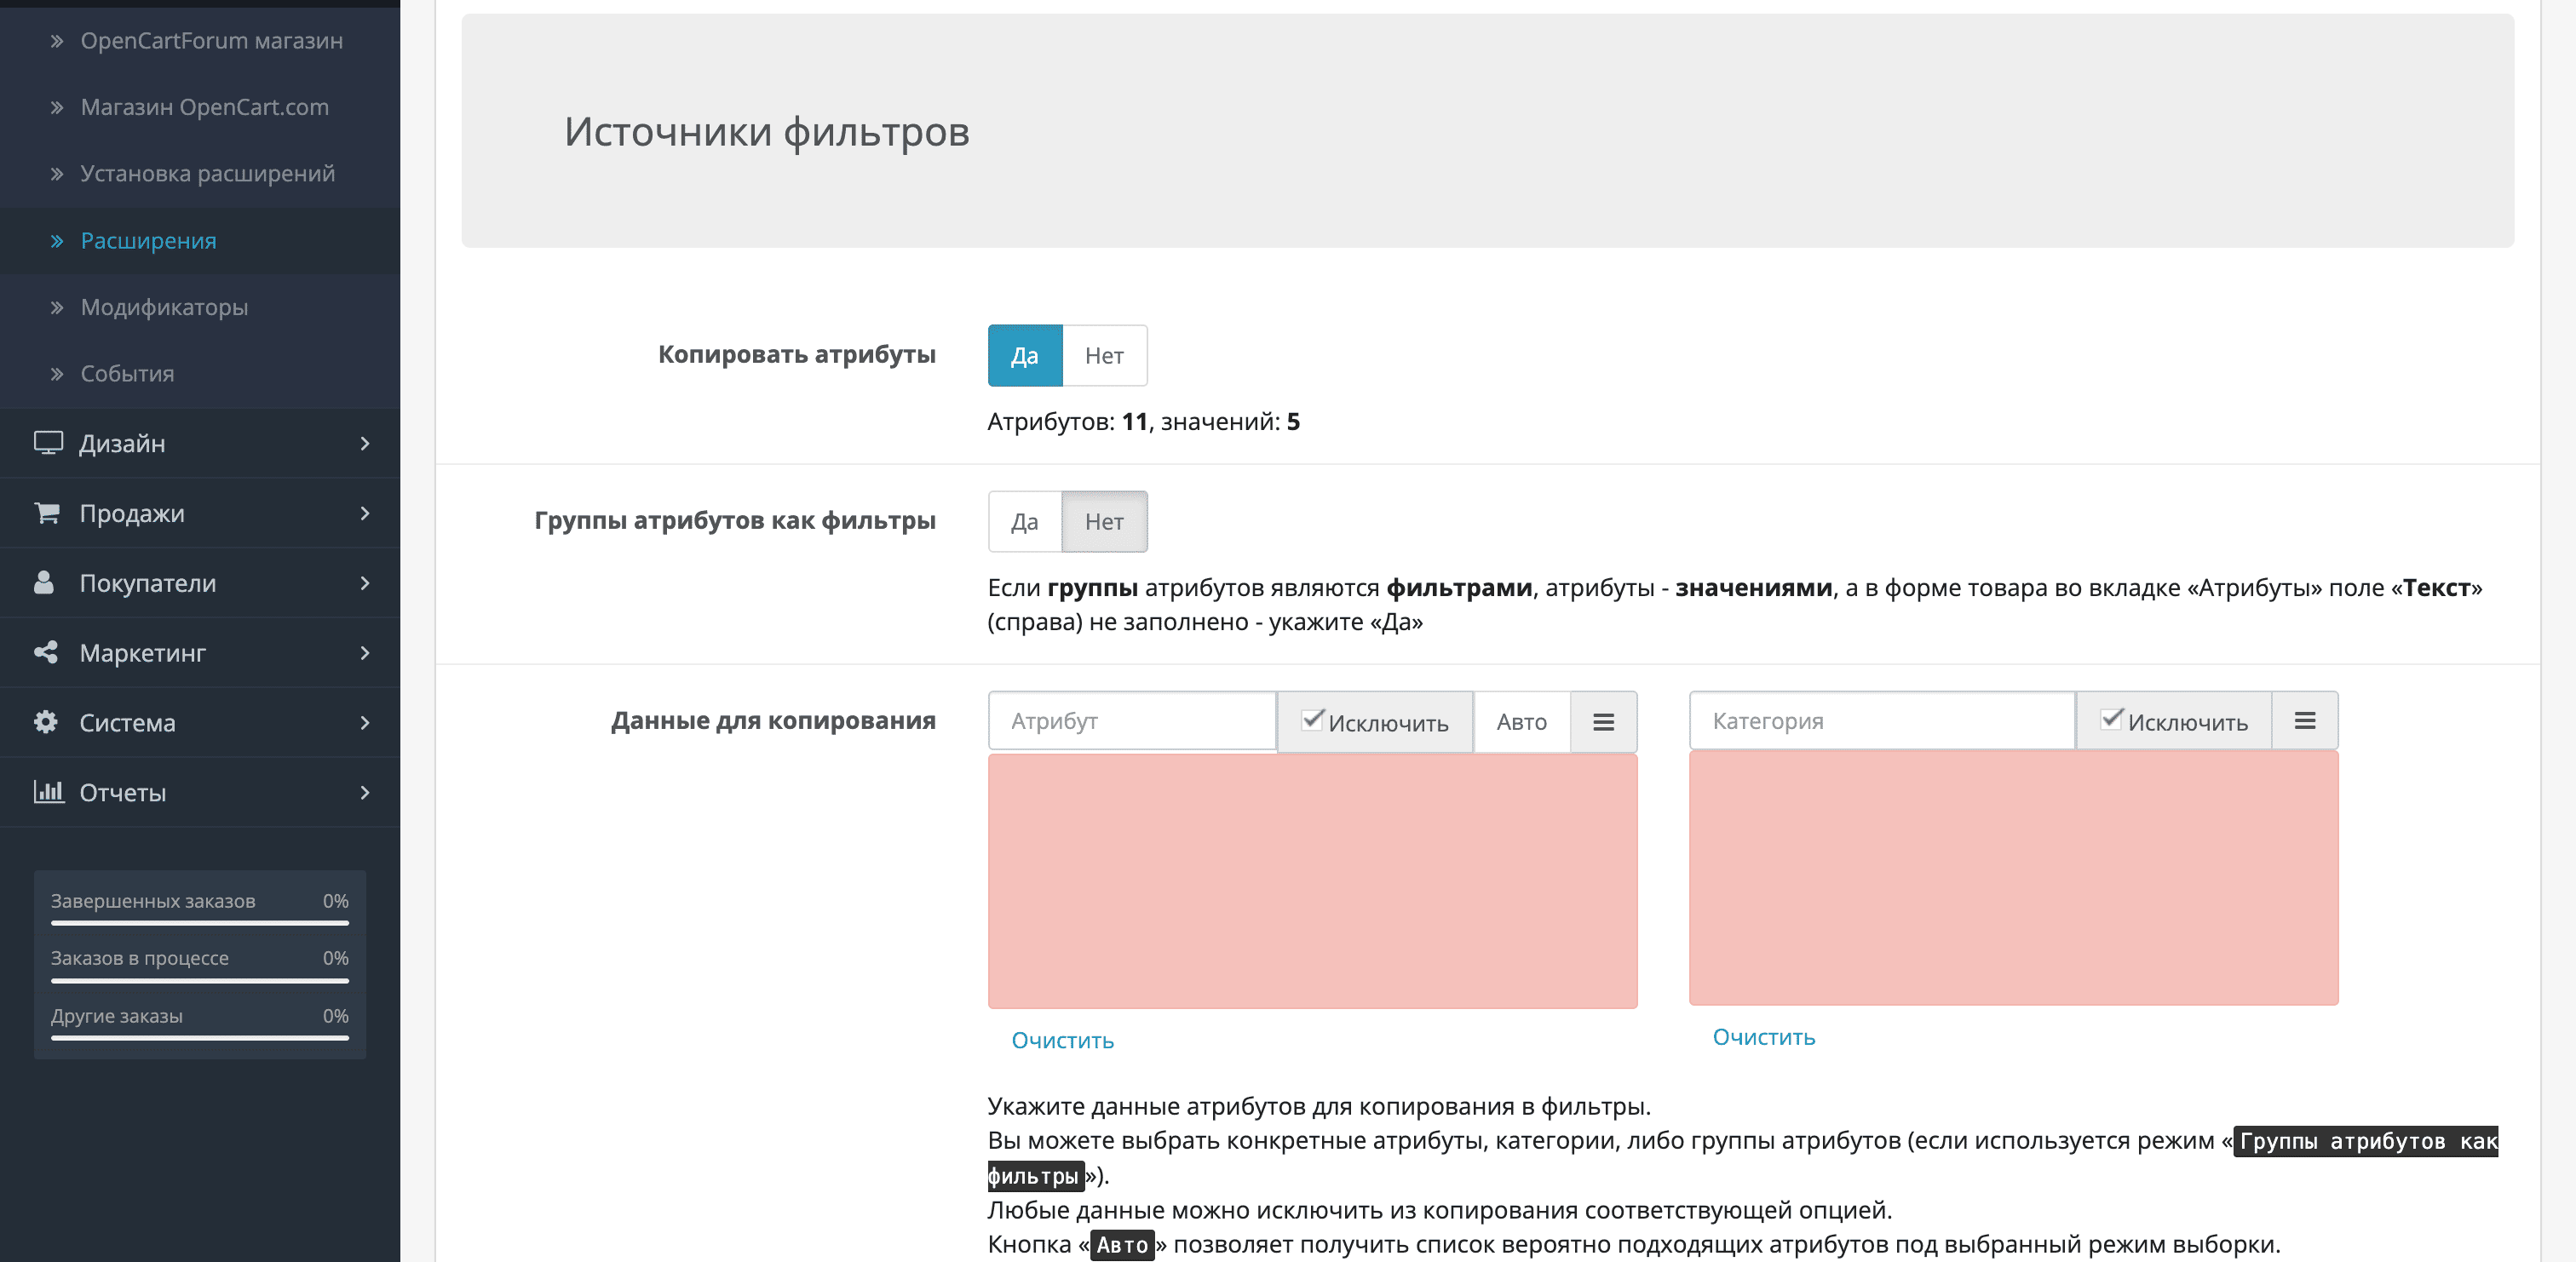
Task: Click the Система gear icon
Action: click(x=45, y=722)
